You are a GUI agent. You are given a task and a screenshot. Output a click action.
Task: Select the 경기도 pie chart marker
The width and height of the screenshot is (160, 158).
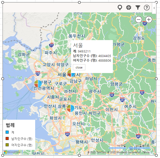(71, 108)
